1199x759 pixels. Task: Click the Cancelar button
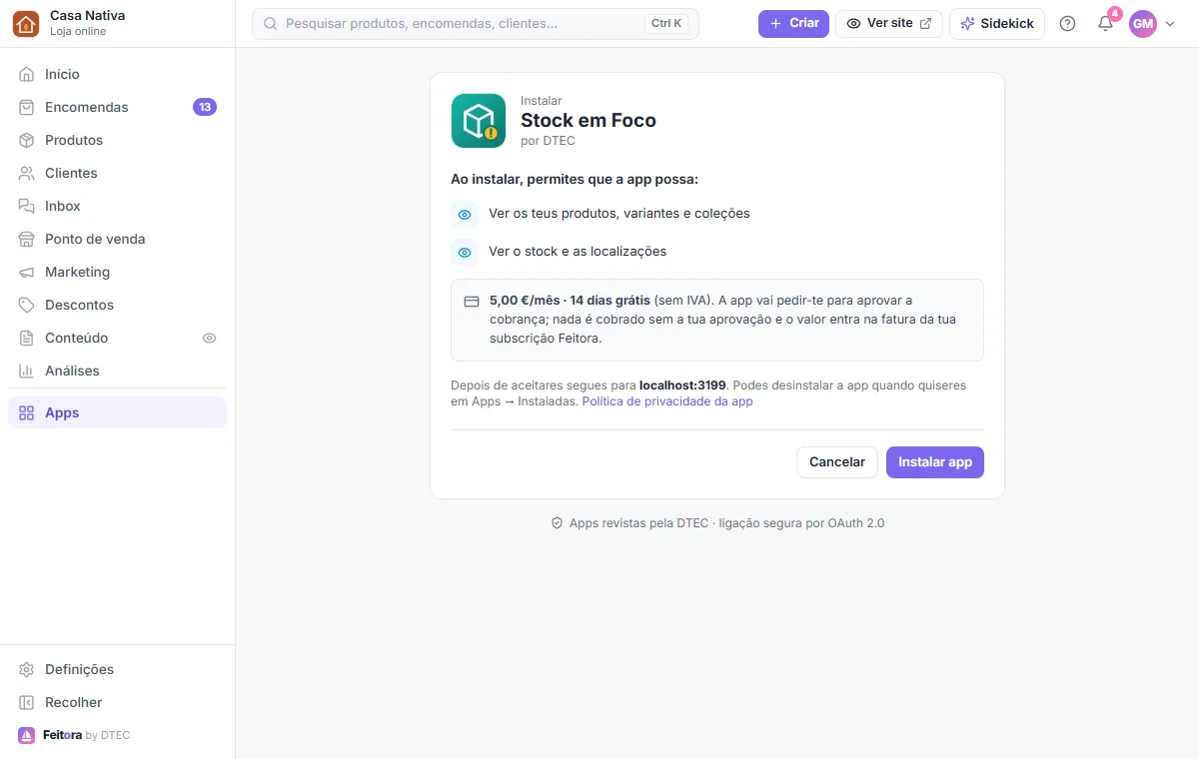(x=837, y=462)
